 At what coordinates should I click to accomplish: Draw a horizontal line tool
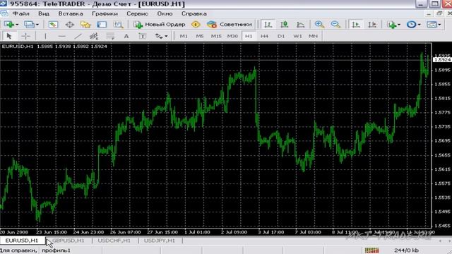pyautogui.click(x=61, y=36)
